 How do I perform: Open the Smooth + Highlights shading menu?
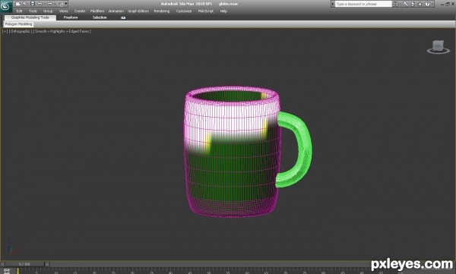tap(62, 31)
